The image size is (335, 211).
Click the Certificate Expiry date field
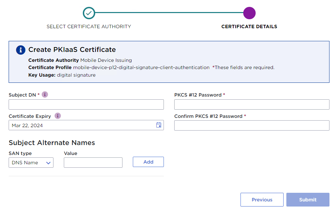click(x=81, y=125)
